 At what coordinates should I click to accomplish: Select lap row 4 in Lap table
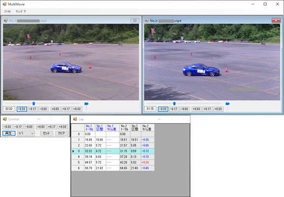pos(113,157)
